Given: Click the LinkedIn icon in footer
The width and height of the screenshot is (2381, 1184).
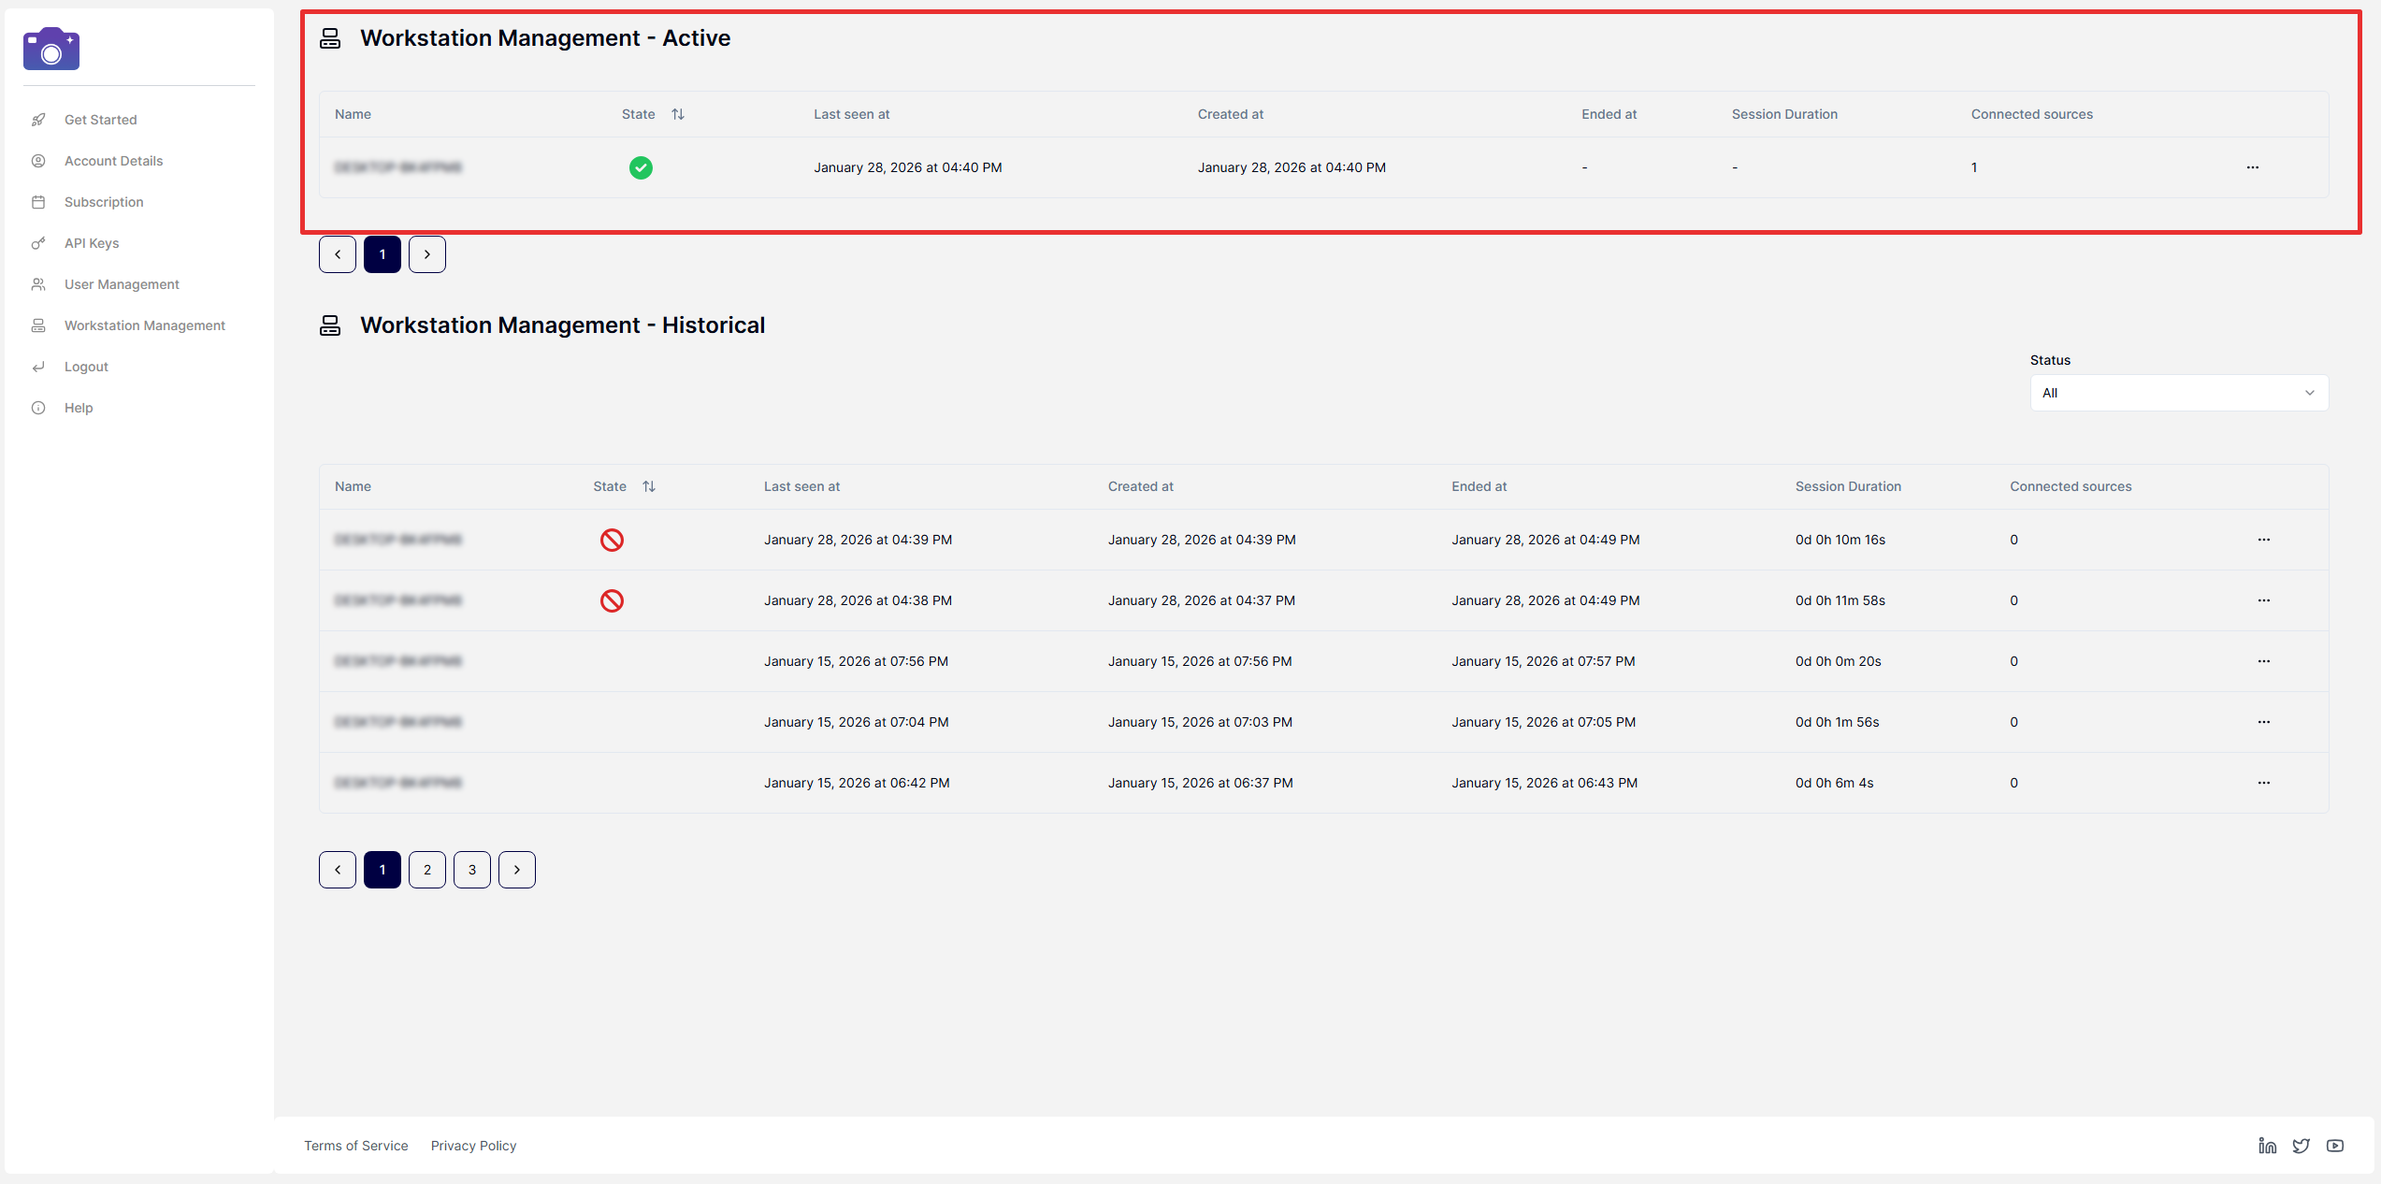Looking at the screenshot, I should 2267,1146.
